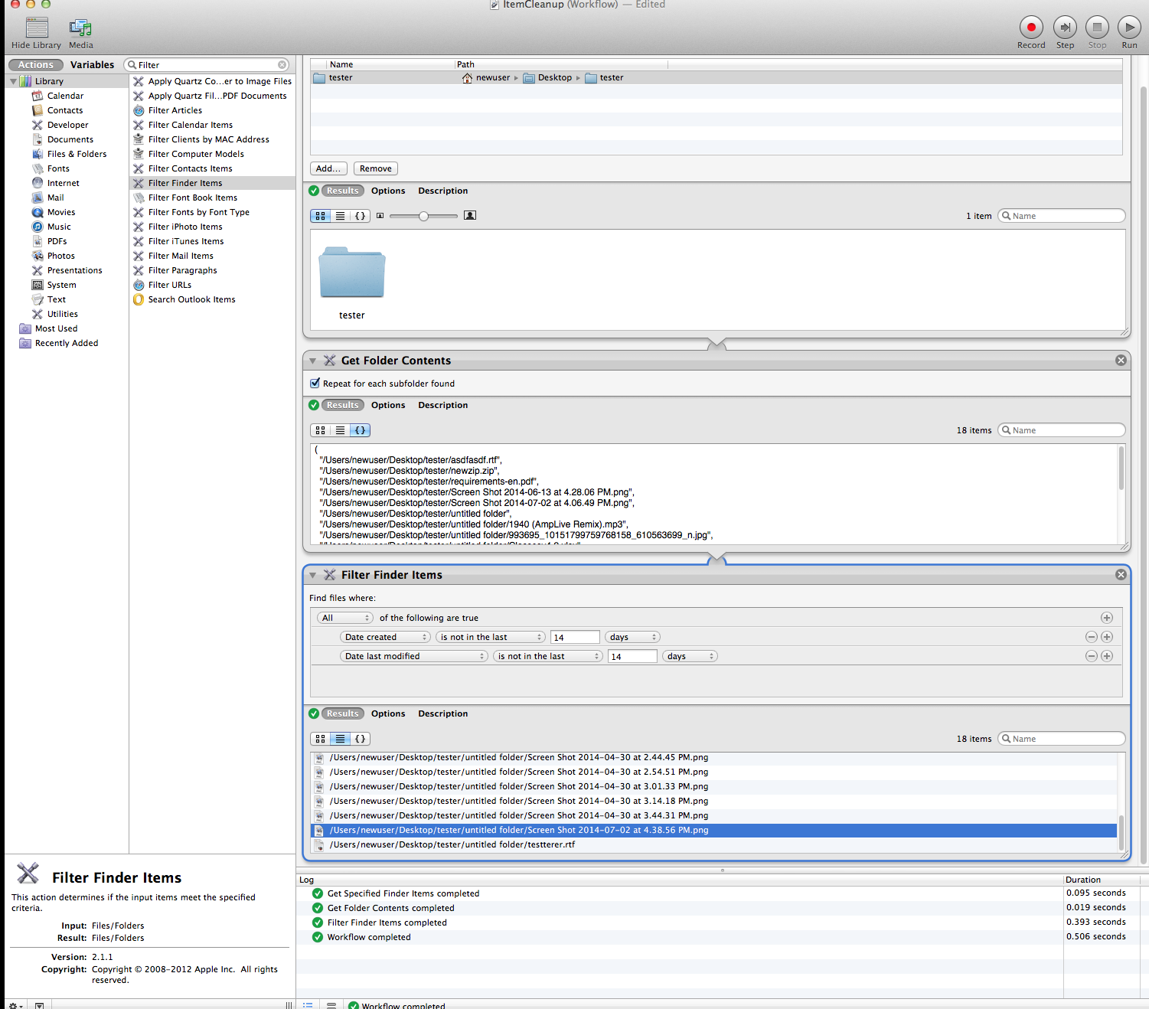Remove Get Folder Contents action
The width and height of the screenshot is (1149, 1009).
(1121, 361)
